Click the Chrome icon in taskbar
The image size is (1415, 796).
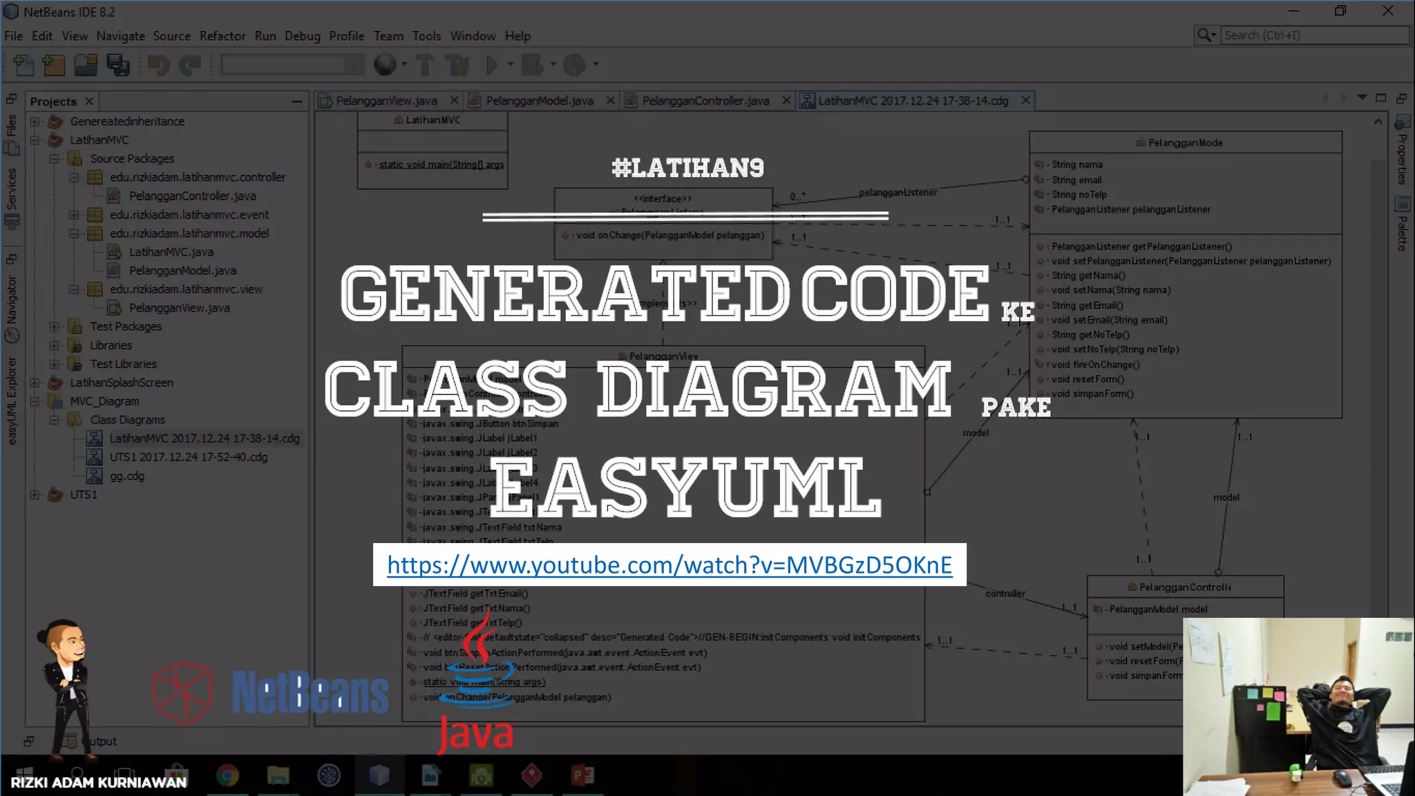(x=227, y=775)
